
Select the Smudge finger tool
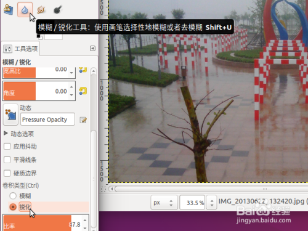point(41,10)
